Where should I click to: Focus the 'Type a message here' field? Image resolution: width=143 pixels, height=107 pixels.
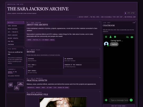pyautogui.click(x=119, y=100)
